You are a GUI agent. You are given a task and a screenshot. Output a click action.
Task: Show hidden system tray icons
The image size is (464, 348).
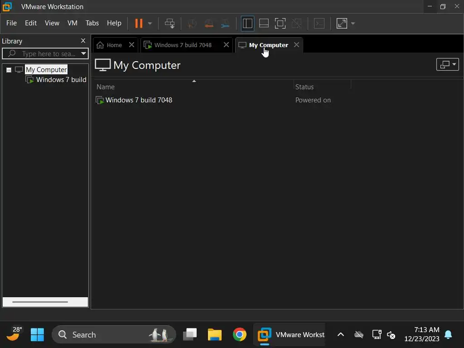pos(341,335)
